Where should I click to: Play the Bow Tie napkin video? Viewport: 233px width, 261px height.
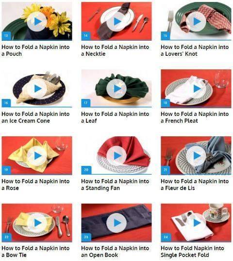pyautogui.click(x=37, y=223)
